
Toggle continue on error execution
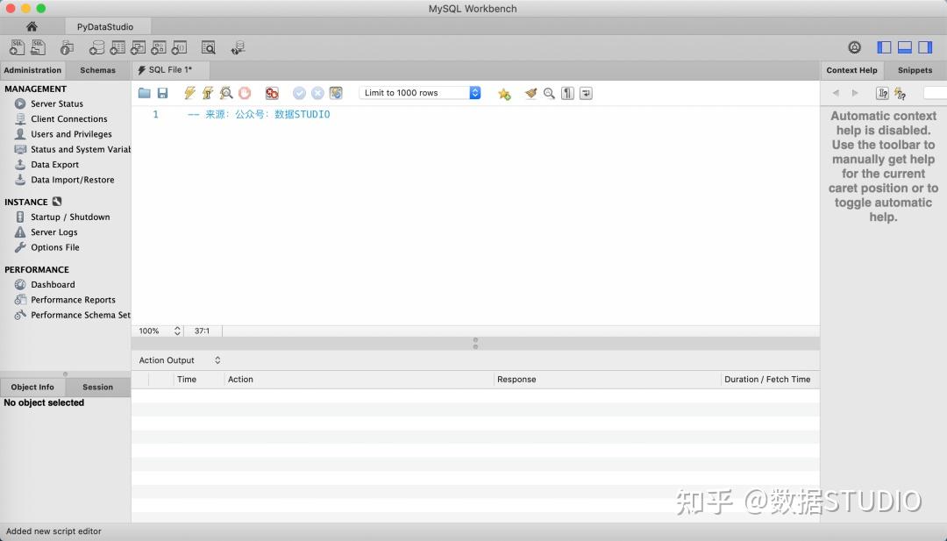(272, 93)
